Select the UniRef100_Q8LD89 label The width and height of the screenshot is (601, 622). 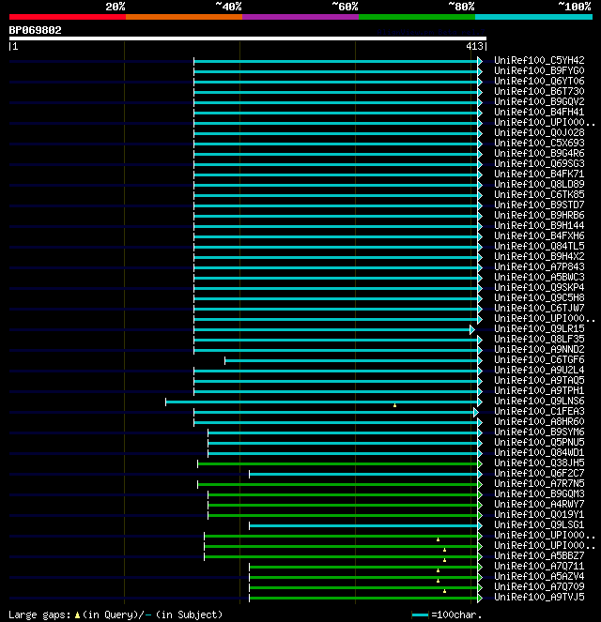[539, 184]
